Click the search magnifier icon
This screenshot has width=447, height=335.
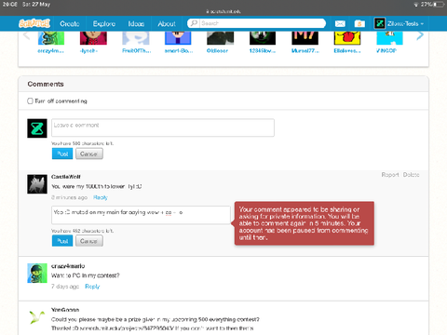coord(194,23)
